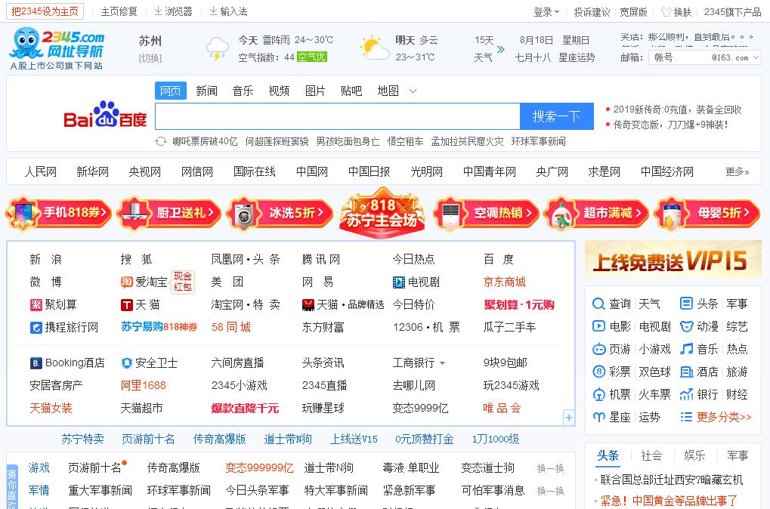The image size is (770, 509).
Task: Click the 银行 chart icon in sidebar
Action: (x=686, y=394)
